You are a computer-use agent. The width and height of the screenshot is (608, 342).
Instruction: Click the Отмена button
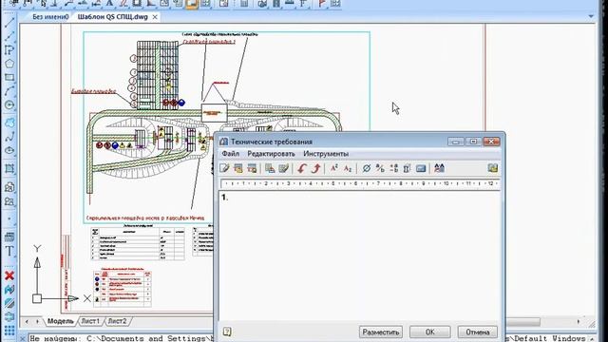[477, 332]
